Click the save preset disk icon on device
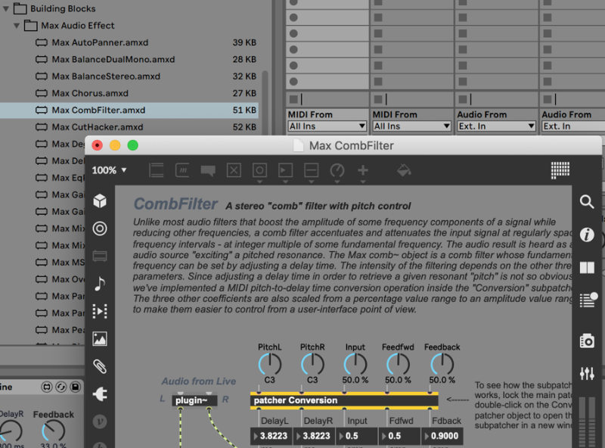This screenshot has height=448, width=605. pyautogui.click(x=75, y=387)
